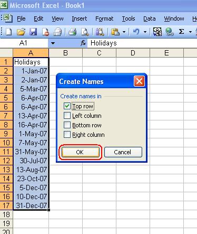The width and height of the screenshot is (197, 234).
Task: Open the Undo history dropdown arrow
Action: tap(145, 32)
